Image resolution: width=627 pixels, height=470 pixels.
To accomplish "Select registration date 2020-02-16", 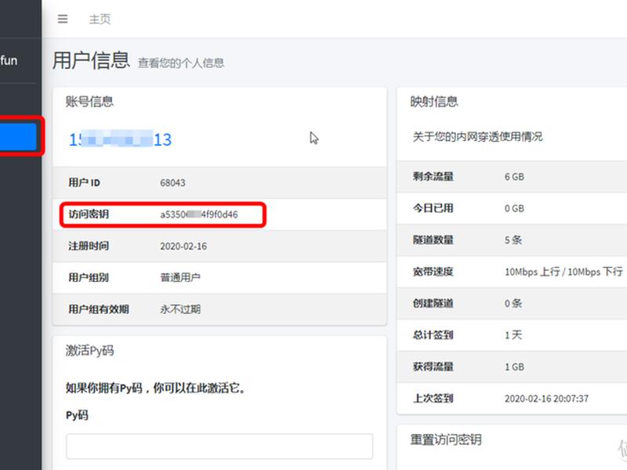I will [x=183, y=246].
